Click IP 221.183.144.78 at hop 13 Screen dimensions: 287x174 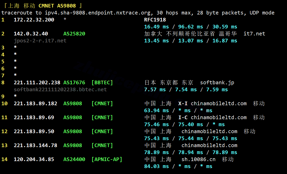[35, 146]
